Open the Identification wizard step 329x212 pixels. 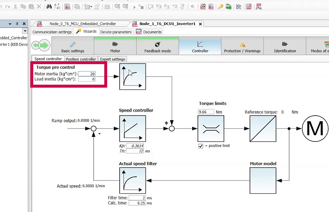pyautogui.click(x=285, y=46)
